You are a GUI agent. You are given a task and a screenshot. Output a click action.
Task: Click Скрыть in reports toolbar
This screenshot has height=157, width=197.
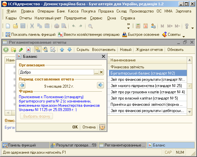(83, 50)
